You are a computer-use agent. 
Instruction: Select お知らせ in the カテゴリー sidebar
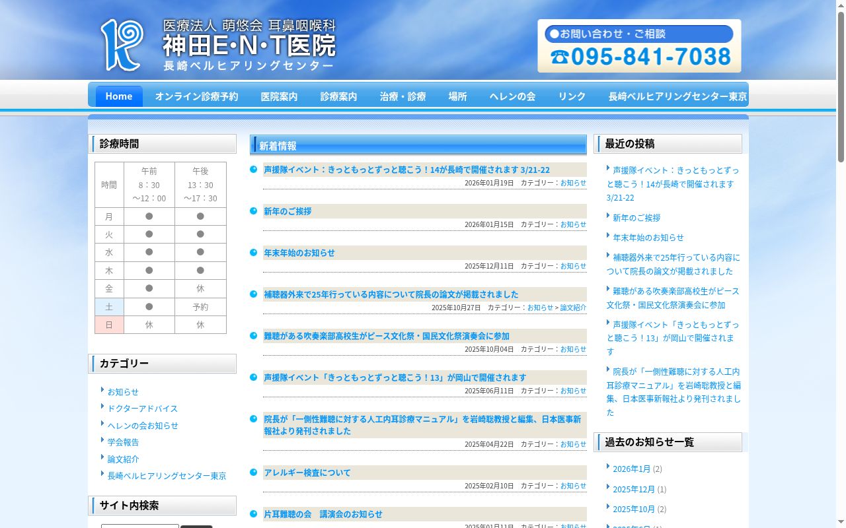click(x=123, y=392)
